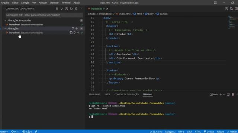Open the history clock icon in source control header
238x133 pixels.
[67, 9]
